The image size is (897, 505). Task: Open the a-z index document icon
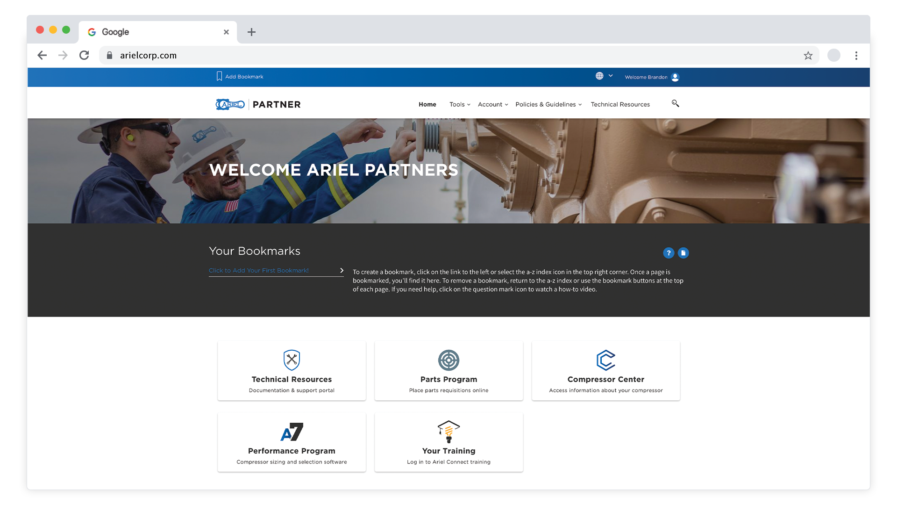[683, 253]
